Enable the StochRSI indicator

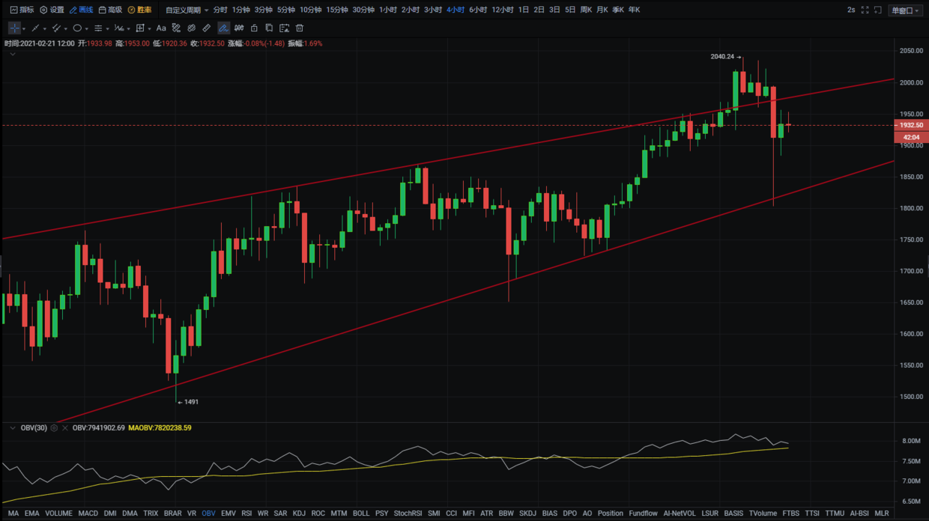(x=408, y=514)
